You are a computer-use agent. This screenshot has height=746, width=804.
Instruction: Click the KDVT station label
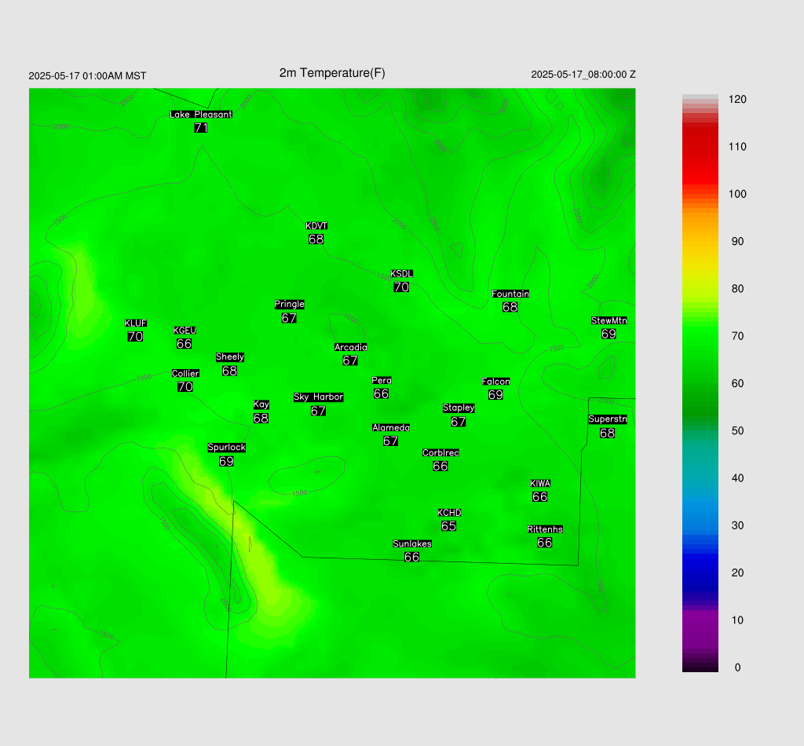coord(316,226)
